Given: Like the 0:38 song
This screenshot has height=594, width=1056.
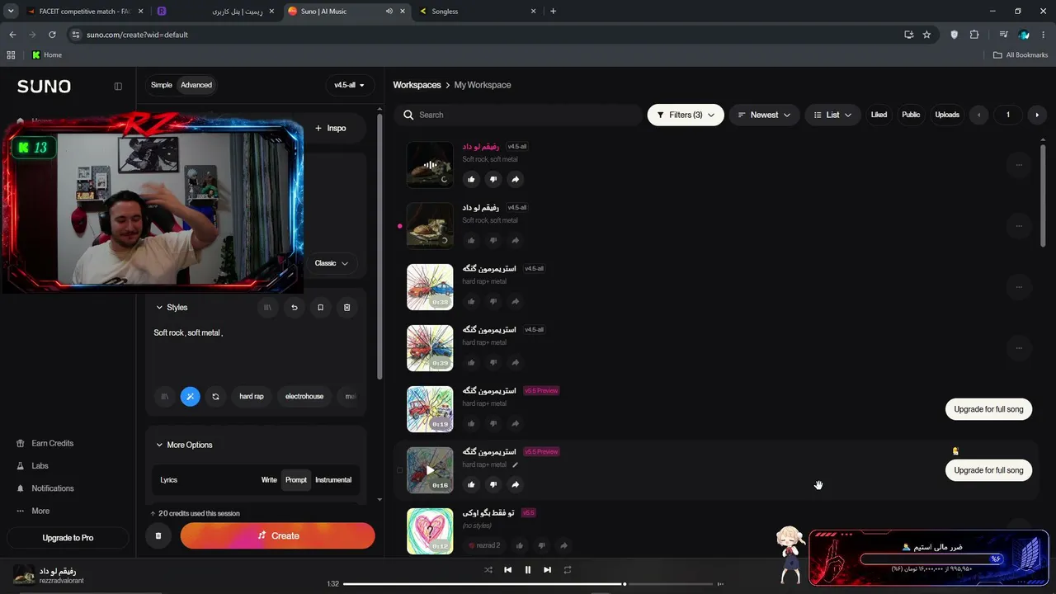Looking at the screenshot, I should pyautogui.click(x=471, y=301).
